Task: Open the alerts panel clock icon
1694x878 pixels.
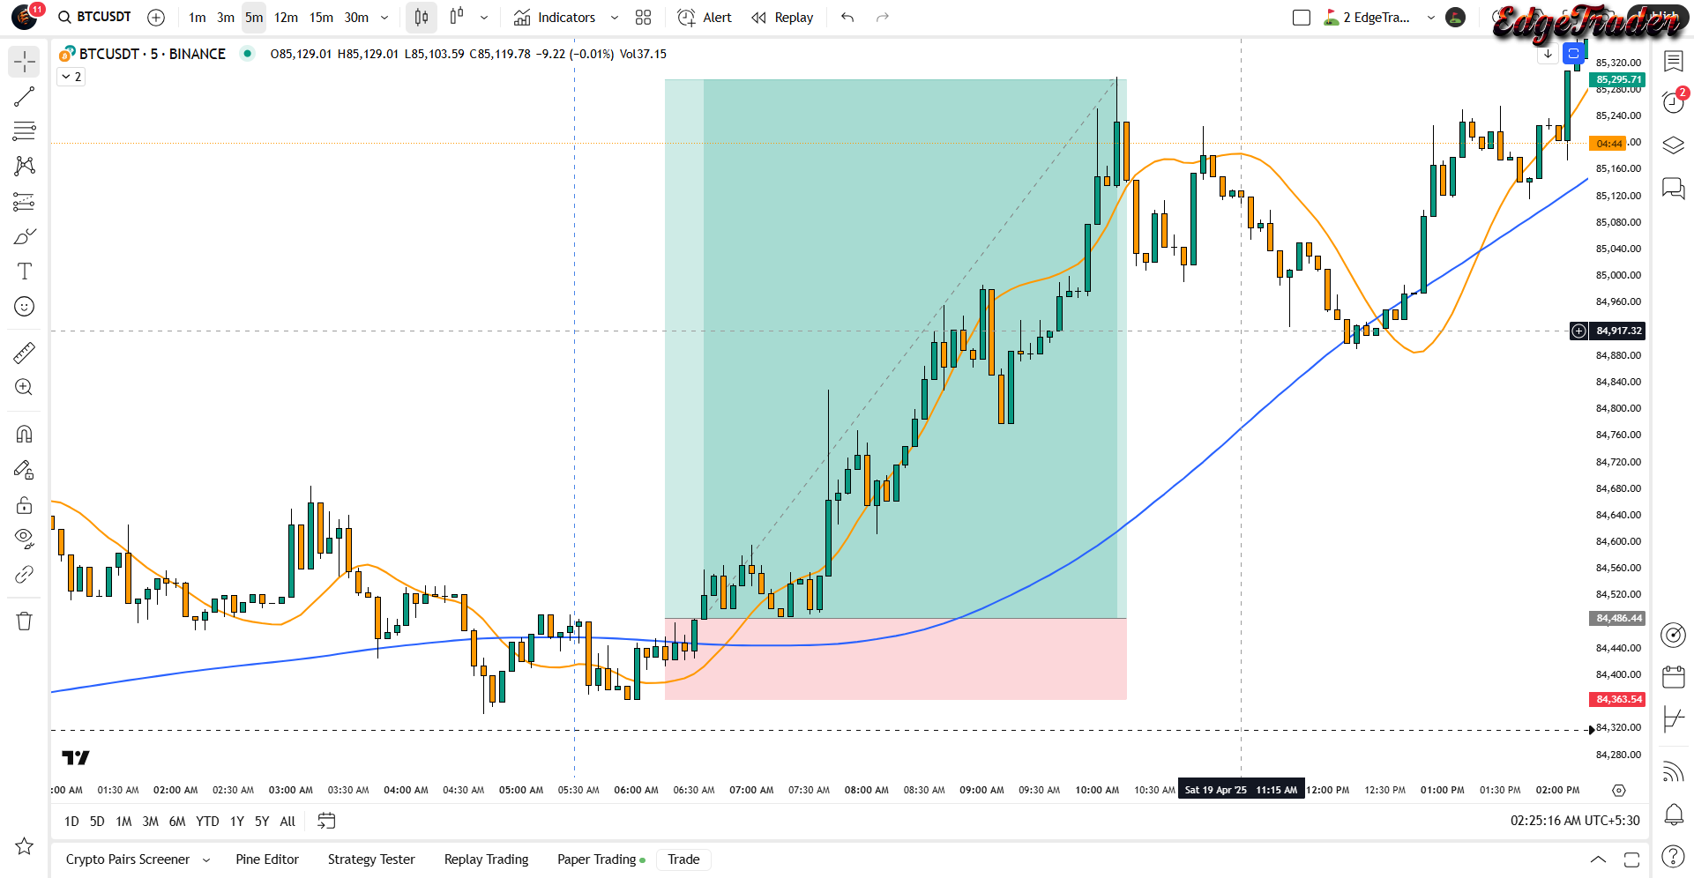Action: pyautogui.click(x=1674, y=102)
